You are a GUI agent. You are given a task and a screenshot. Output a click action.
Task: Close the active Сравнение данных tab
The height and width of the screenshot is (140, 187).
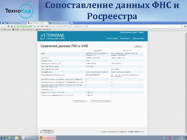coord(47,23)
